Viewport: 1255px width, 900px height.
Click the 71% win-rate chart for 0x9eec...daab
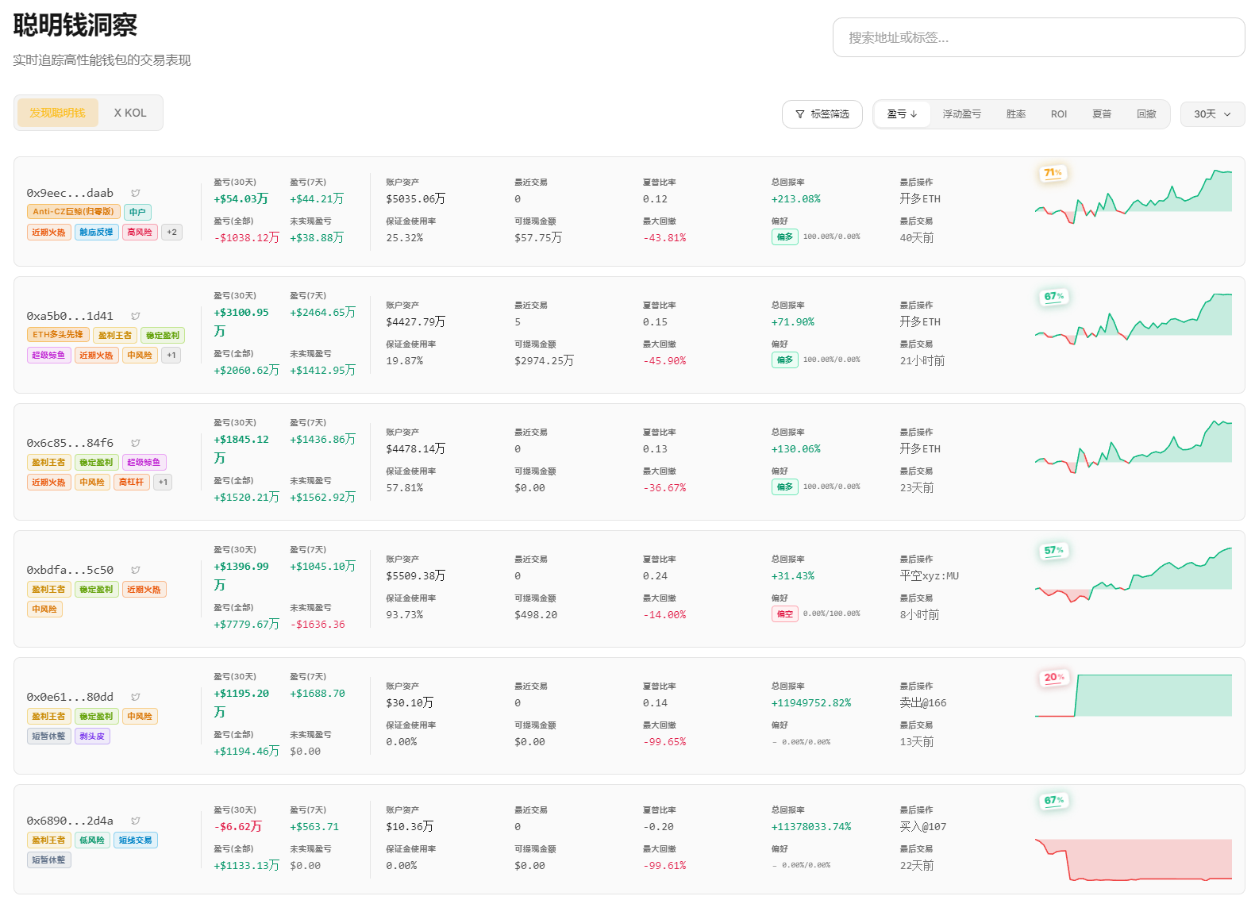point(1134,194)
